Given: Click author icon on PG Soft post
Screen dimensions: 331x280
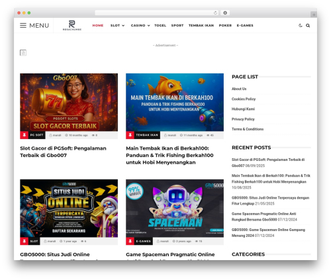Looking at the screenshot, I should tap(50, 135).
